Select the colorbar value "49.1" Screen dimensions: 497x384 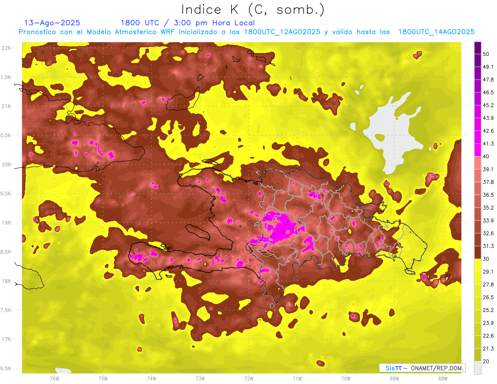(x=488, y=67)
